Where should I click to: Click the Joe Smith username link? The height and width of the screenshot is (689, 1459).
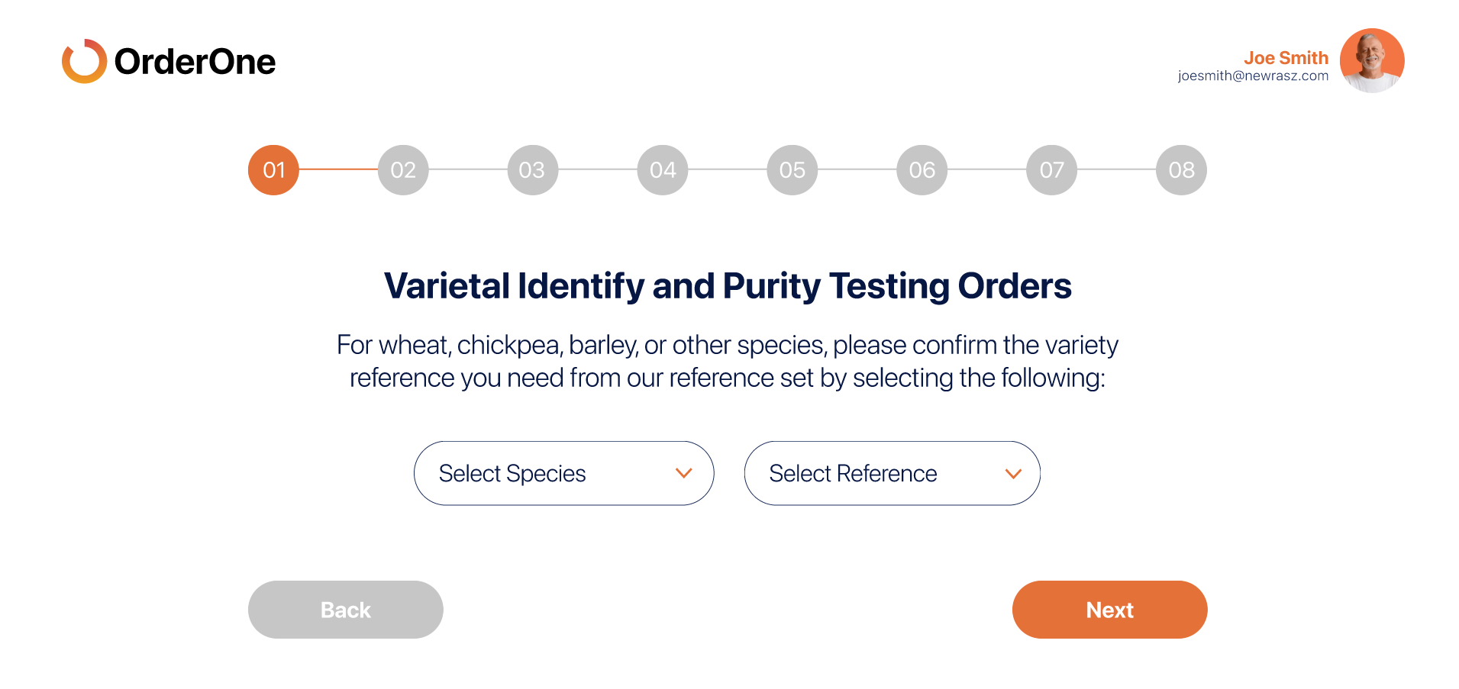(x=1286, y=58)
